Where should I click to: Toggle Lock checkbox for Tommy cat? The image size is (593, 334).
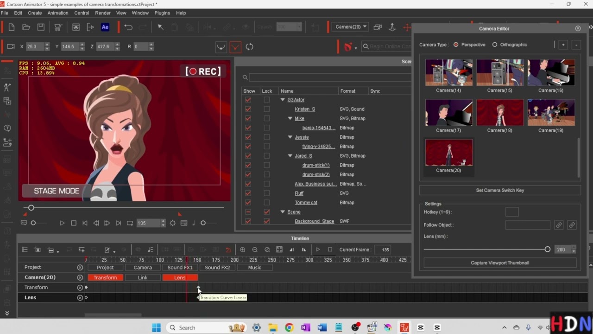click(x=266, y=203)
